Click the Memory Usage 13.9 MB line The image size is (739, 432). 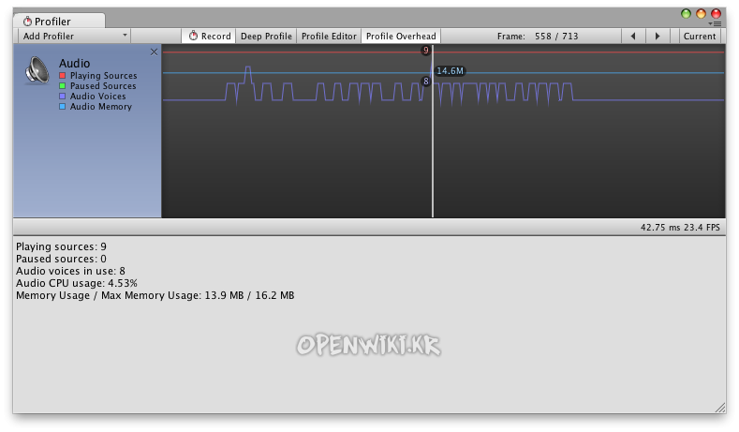[x=155, y=296]
